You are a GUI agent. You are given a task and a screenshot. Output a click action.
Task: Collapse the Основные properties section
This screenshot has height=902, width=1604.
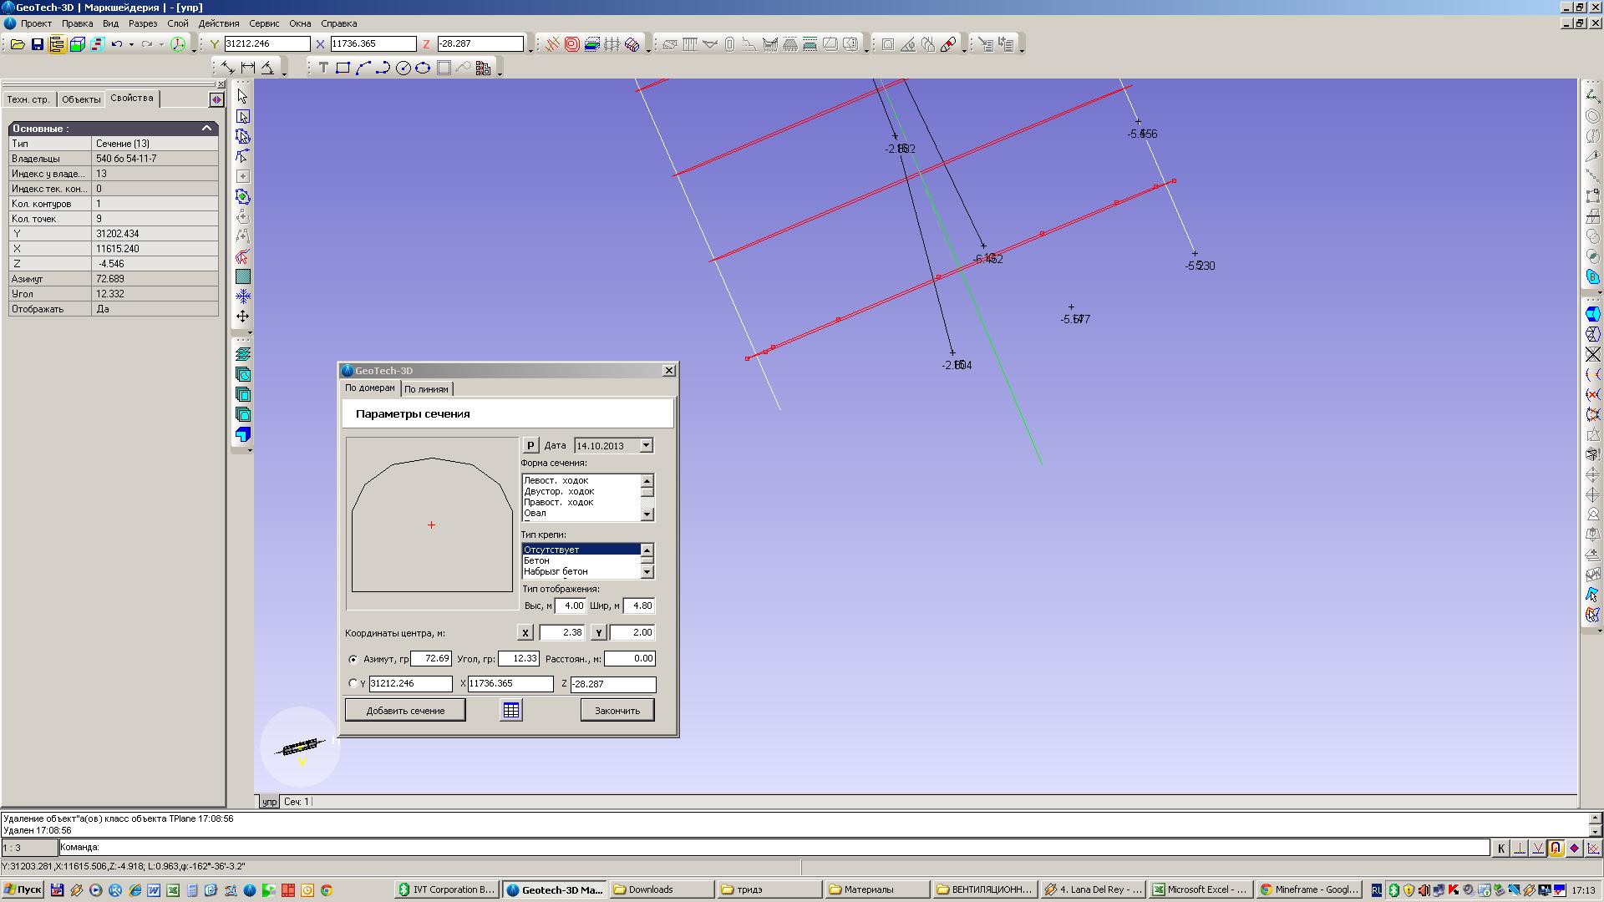206,129
